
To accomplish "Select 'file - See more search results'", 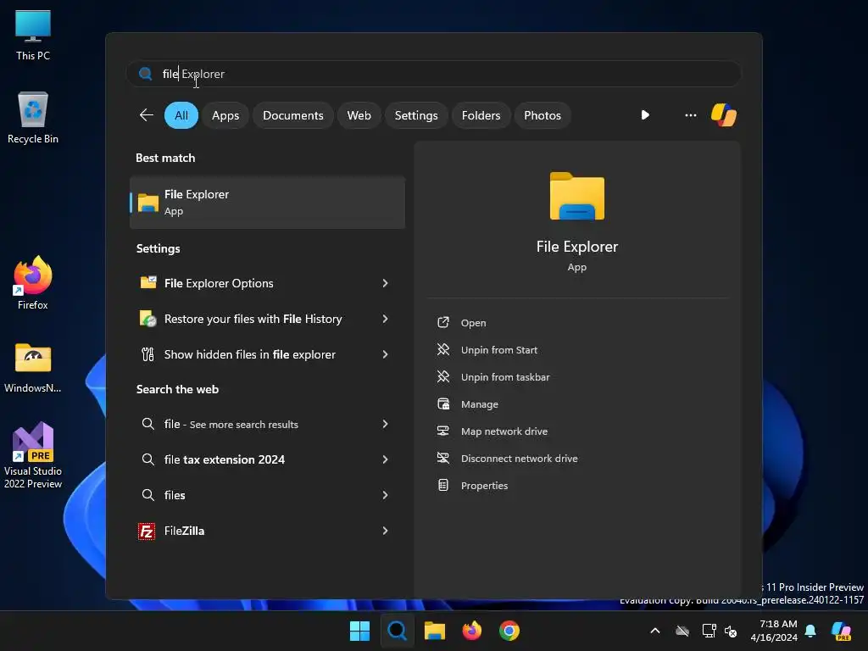I will [267, 424].
